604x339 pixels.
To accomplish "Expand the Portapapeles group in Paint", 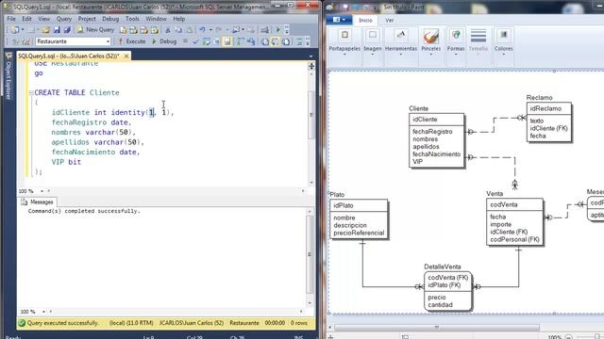I will pyautogui.click(x=344, y=55).
